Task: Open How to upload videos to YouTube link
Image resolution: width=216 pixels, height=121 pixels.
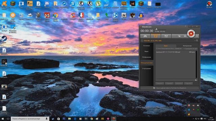Action: tap(171, 88)
